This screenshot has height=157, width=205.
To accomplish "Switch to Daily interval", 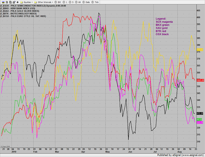I will tap(86, 2).
